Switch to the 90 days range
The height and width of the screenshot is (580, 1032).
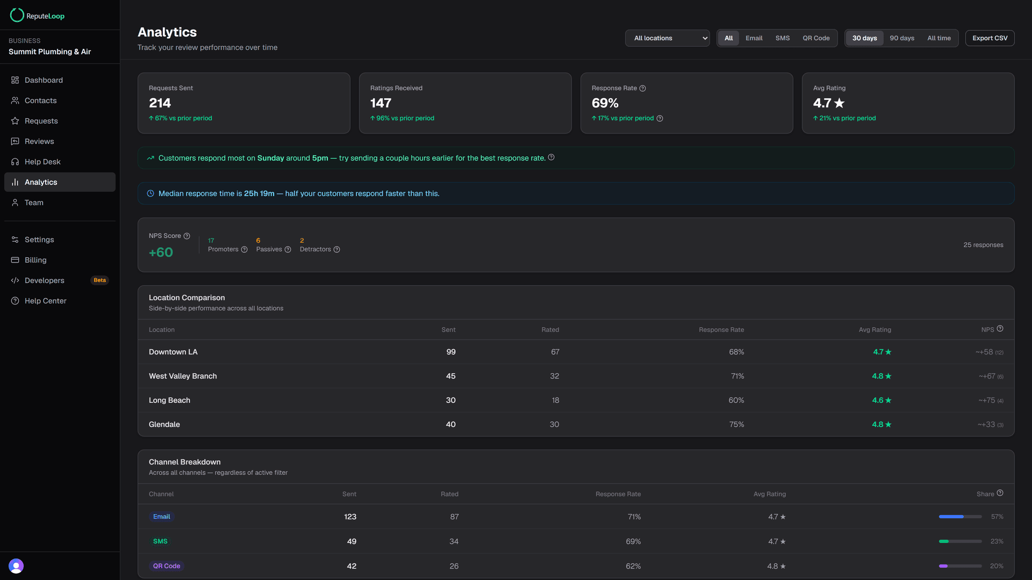pos(902,38)
